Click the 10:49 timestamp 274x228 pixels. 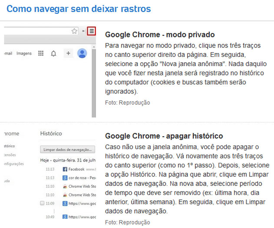[x=50, y=217]
